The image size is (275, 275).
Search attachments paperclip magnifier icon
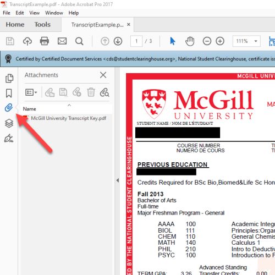(105, 92)
